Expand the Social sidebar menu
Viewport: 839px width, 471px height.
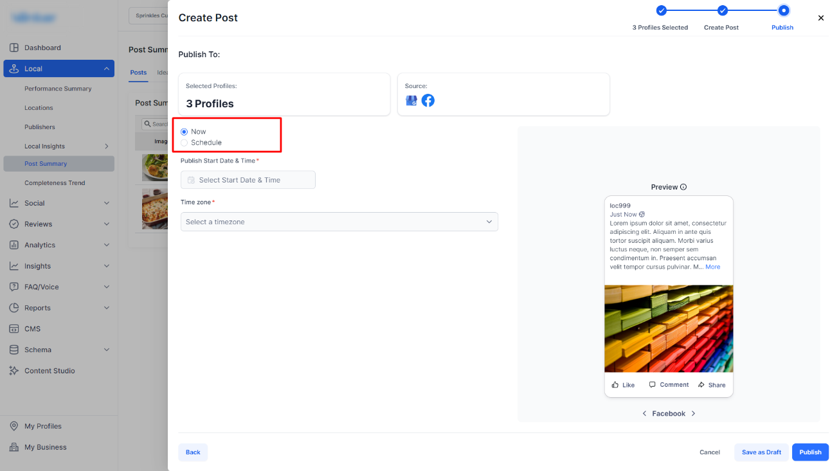[x=59, y=203]
